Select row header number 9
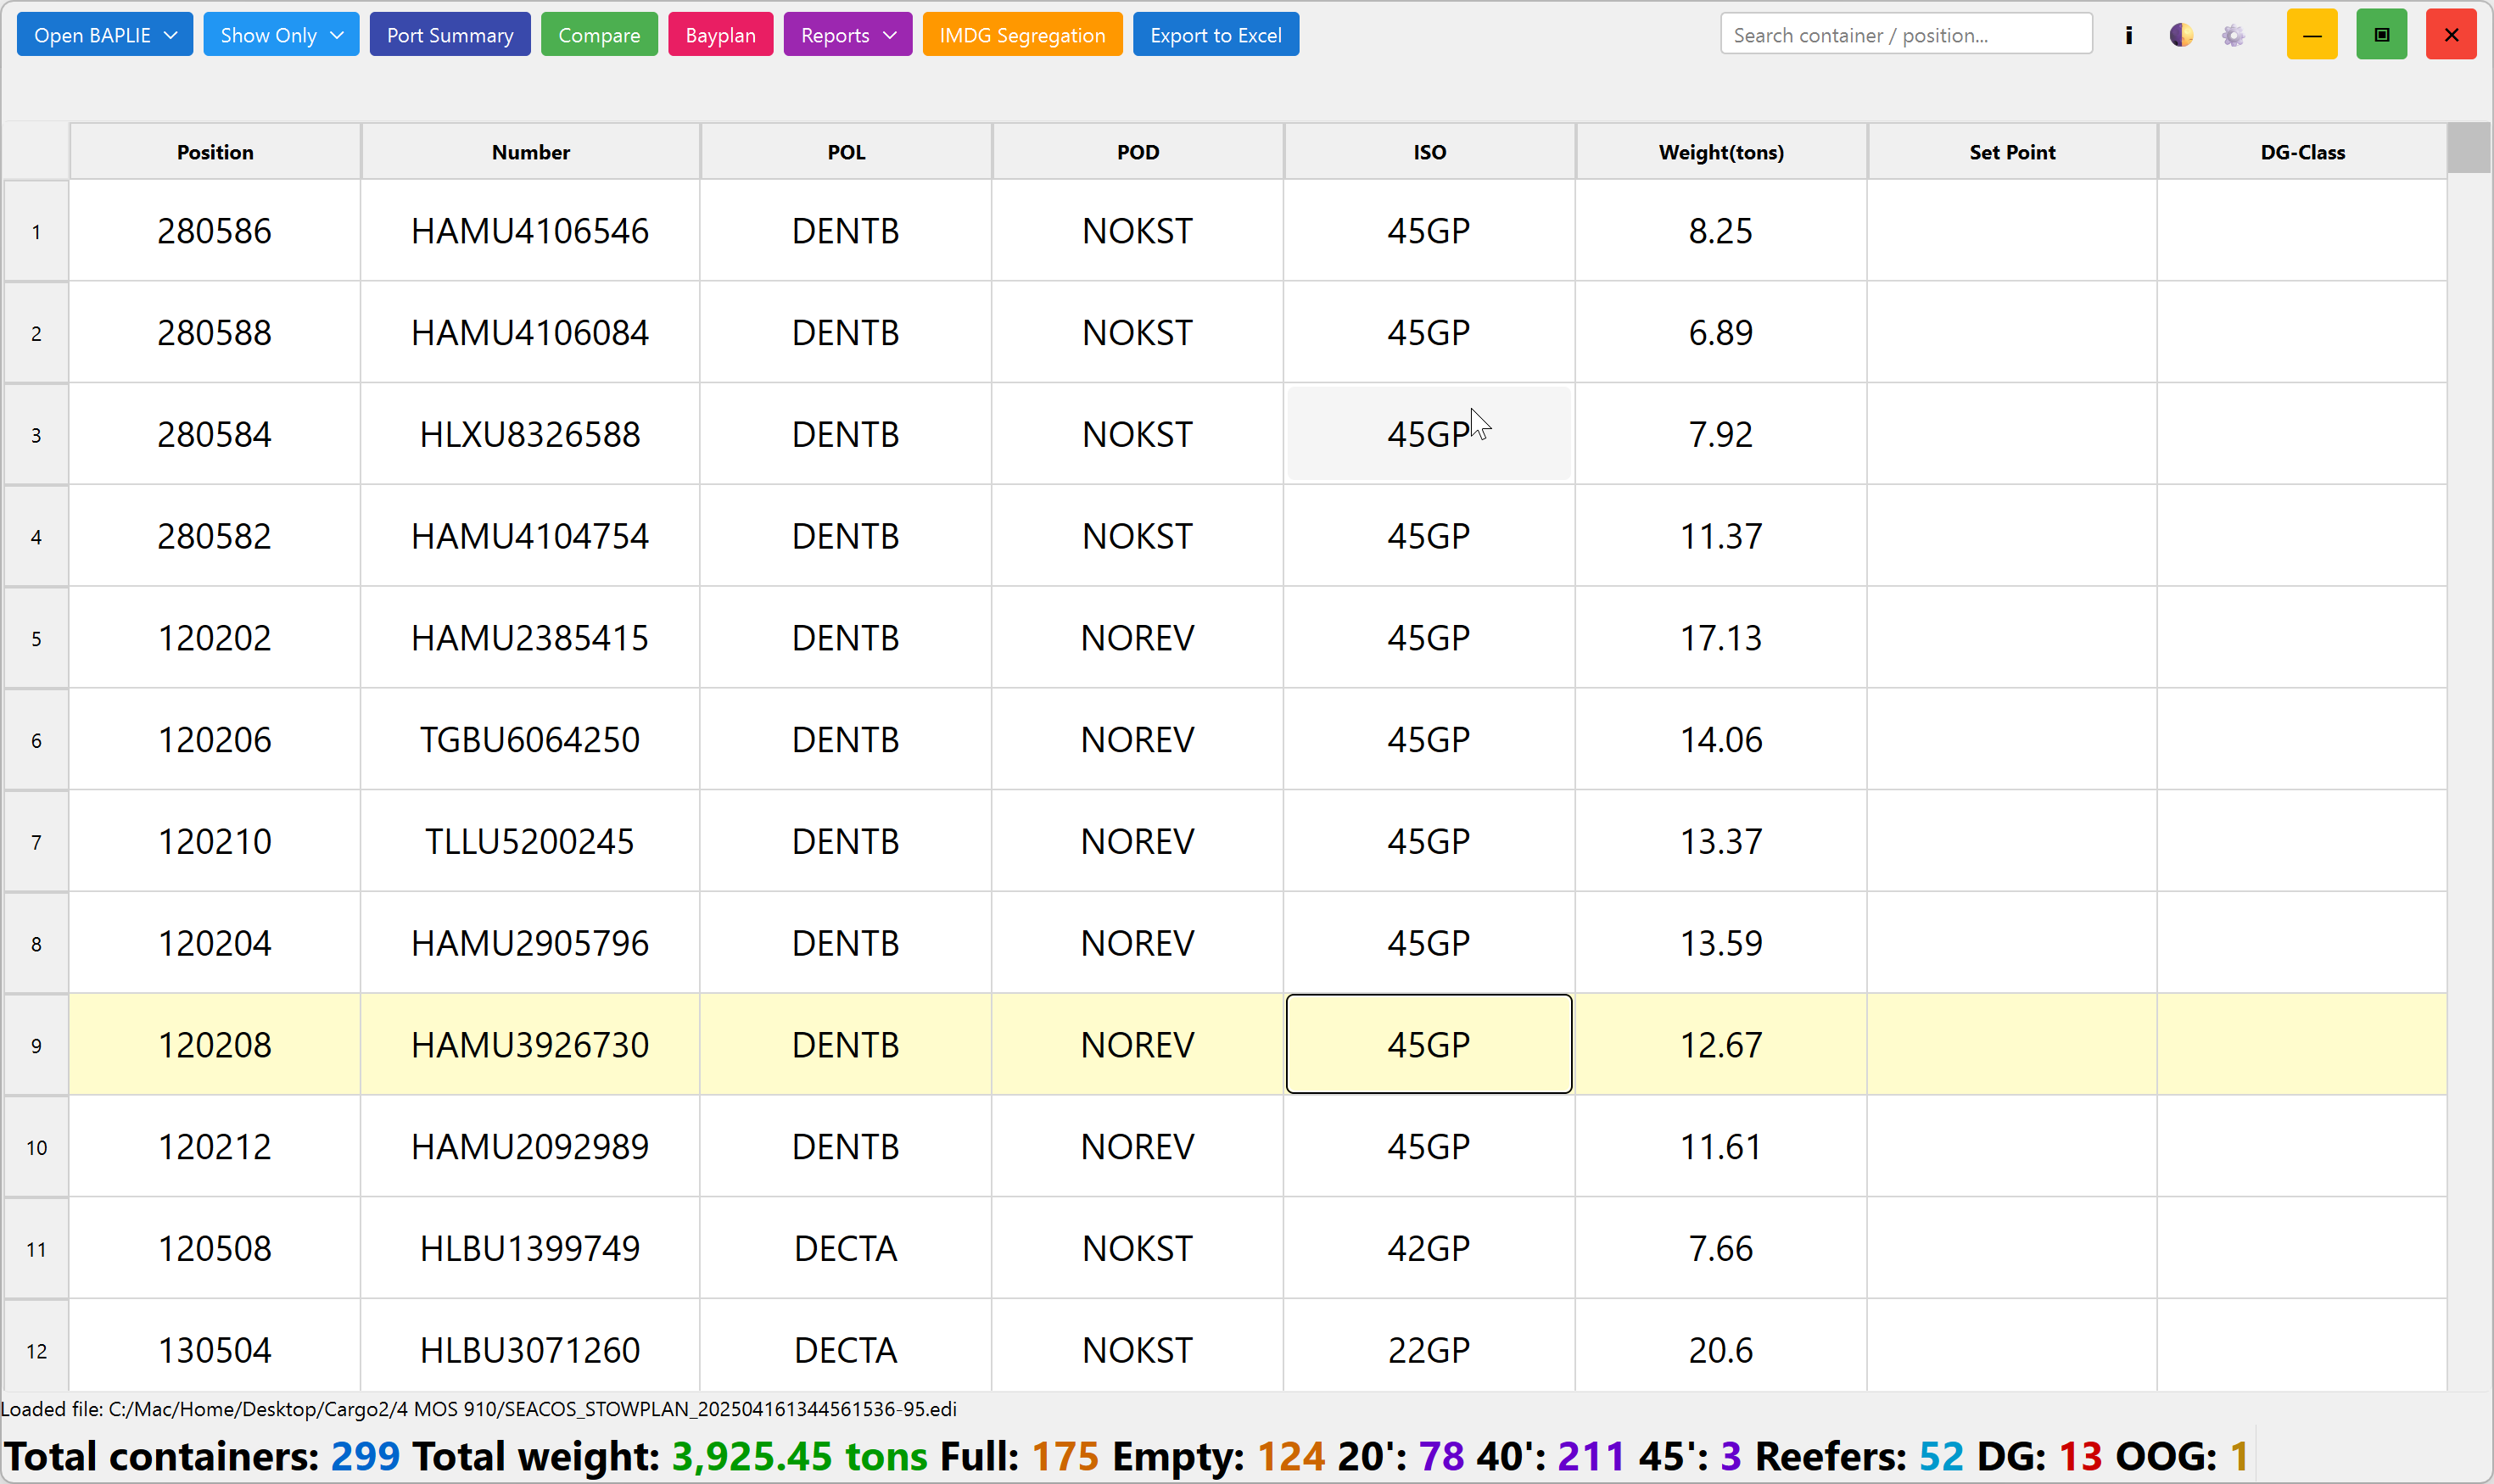2494x1484 pixels. [x=36, y=1046]
